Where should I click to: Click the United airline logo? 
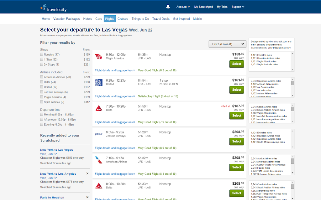coord(99,82)
